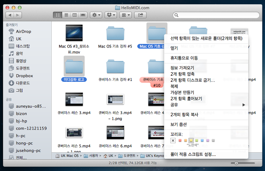Viewport: 265px width, 171px height.
Task: Select shared computer bj-hp
Action: click(18, 121)
